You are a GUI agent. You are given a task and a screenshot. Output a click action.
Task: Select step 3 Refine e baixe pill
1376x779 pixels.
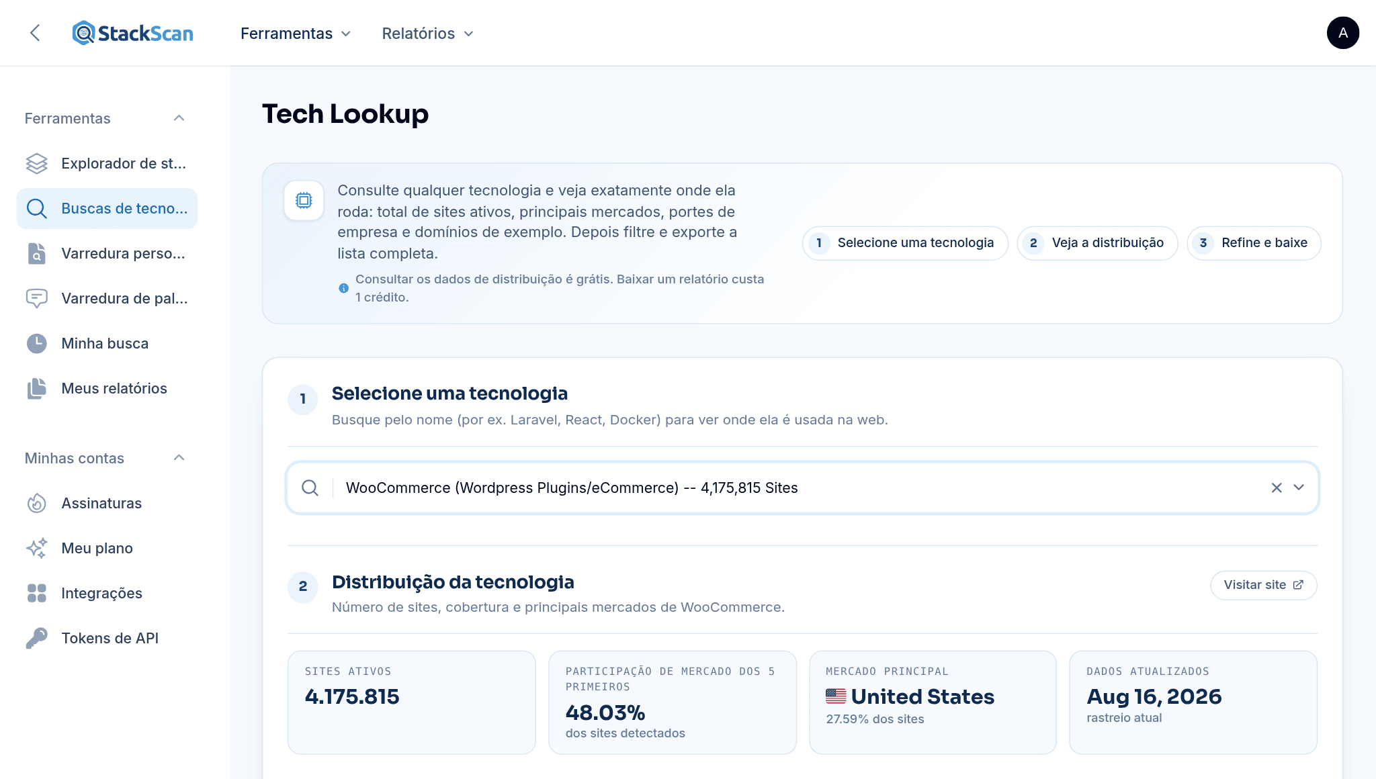coord(1254,243)
